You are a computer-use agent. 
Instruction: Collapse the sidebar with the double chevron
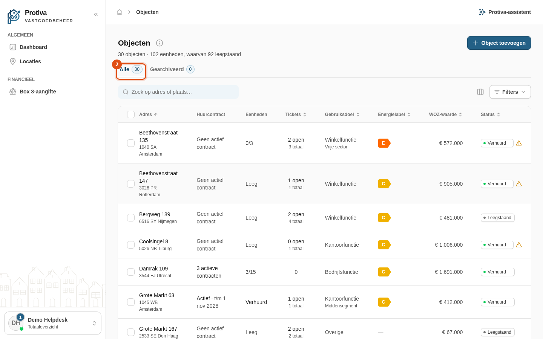coord(96,14)
